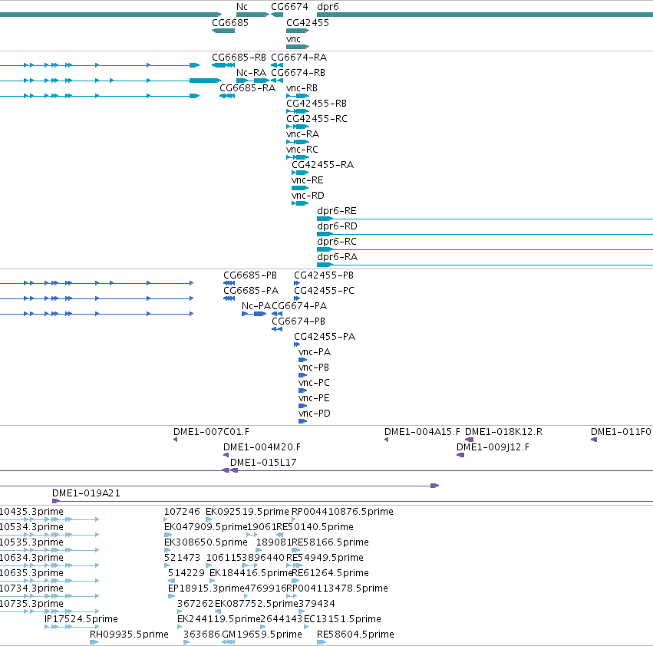This screenshot has width=653, height=646.
Task: Click the RE61264.5prime EST label
Action: tap(330, 572)
